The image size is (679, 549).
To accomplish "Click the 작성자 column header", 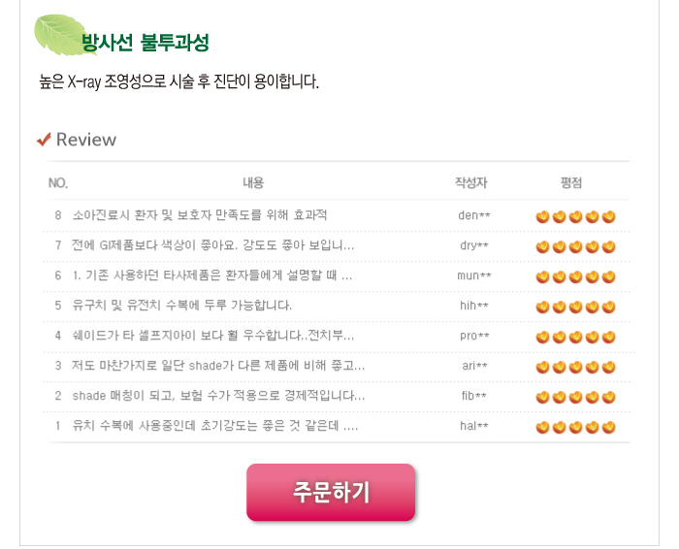I will click(471, 182).
